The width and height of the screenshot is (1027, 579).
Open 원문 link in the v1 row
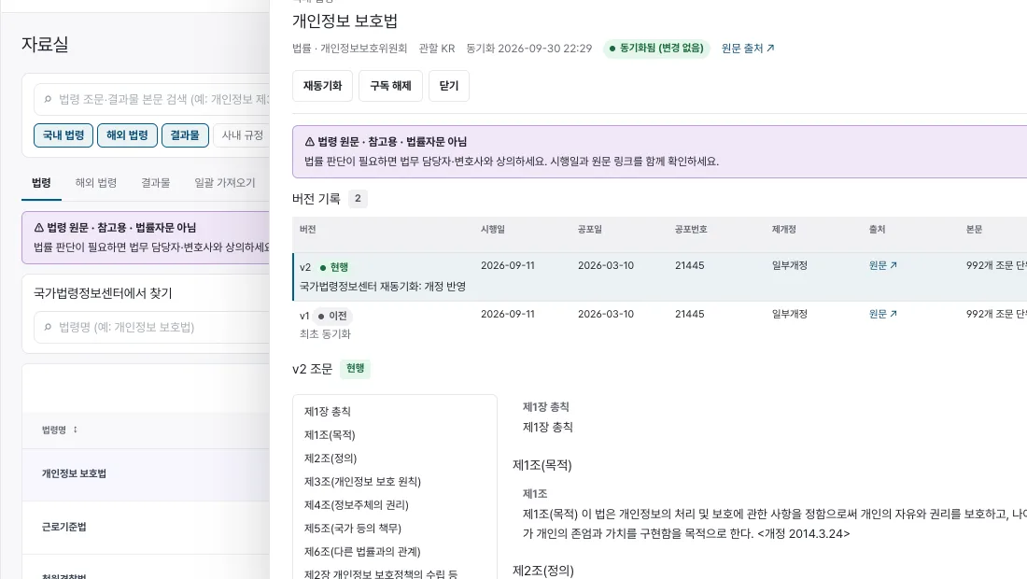point(883,314)
